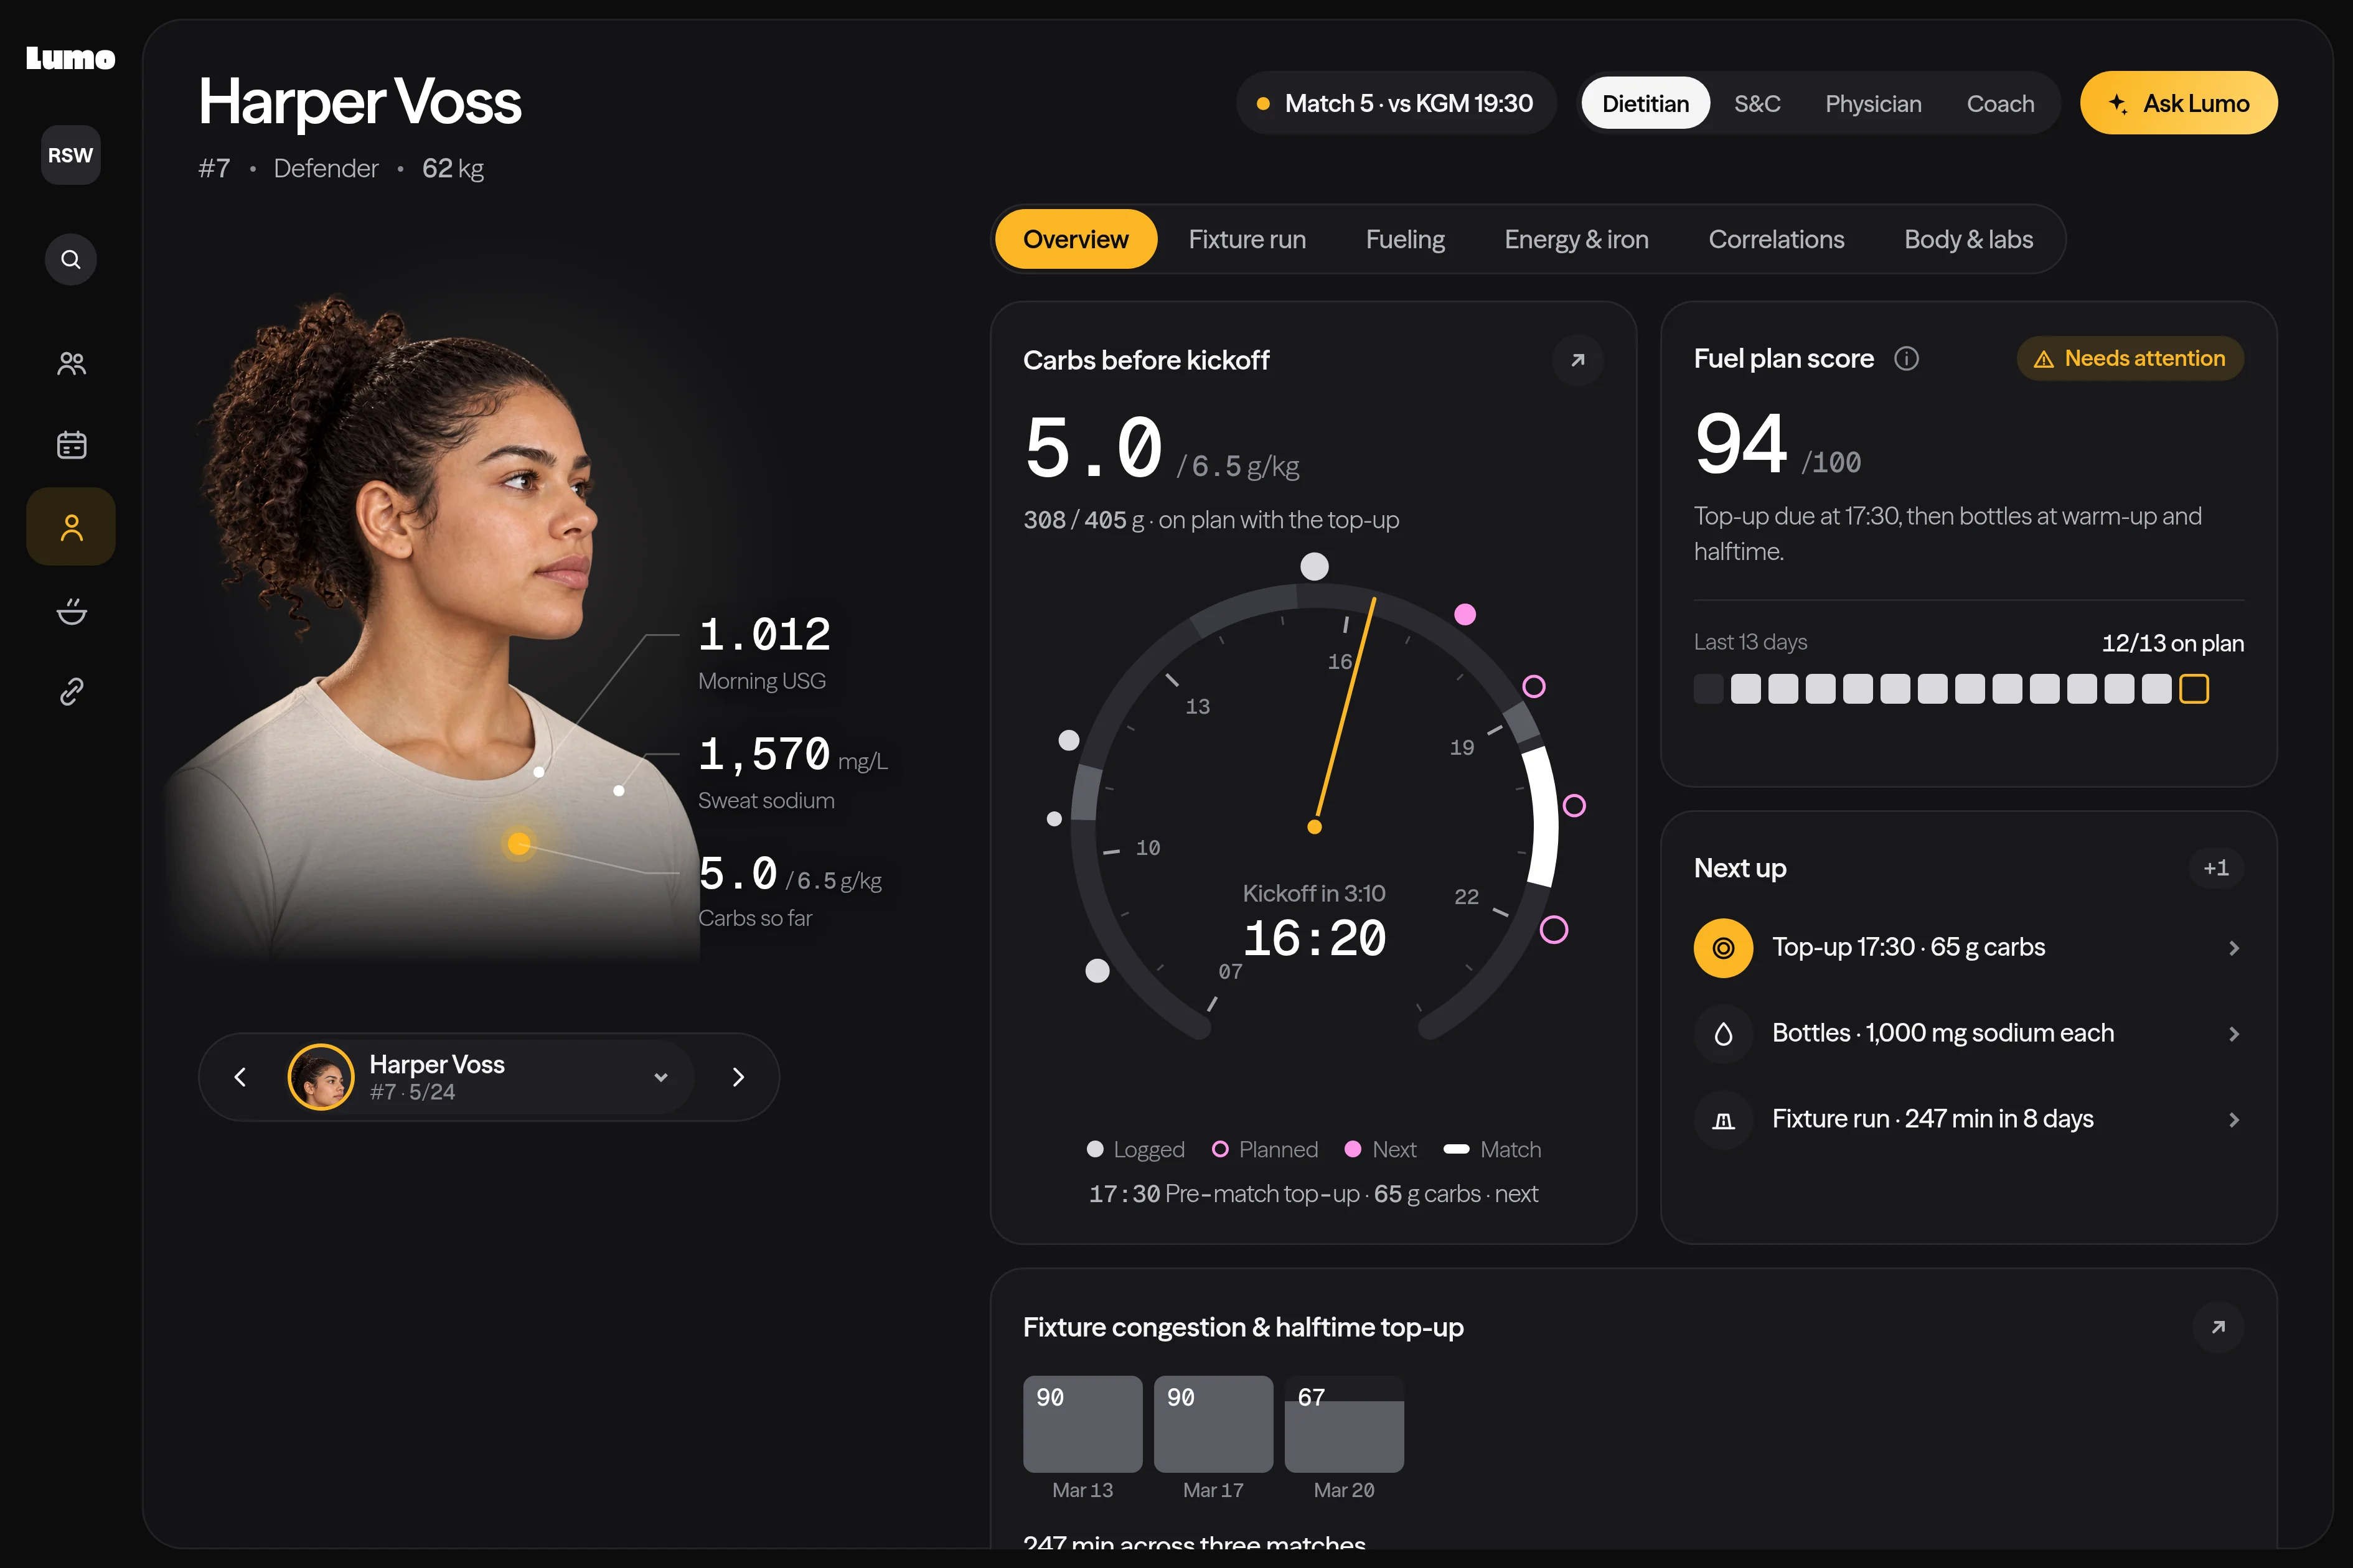Open the Body & labs tab

pyautogui.click(x=1968, y=239)
